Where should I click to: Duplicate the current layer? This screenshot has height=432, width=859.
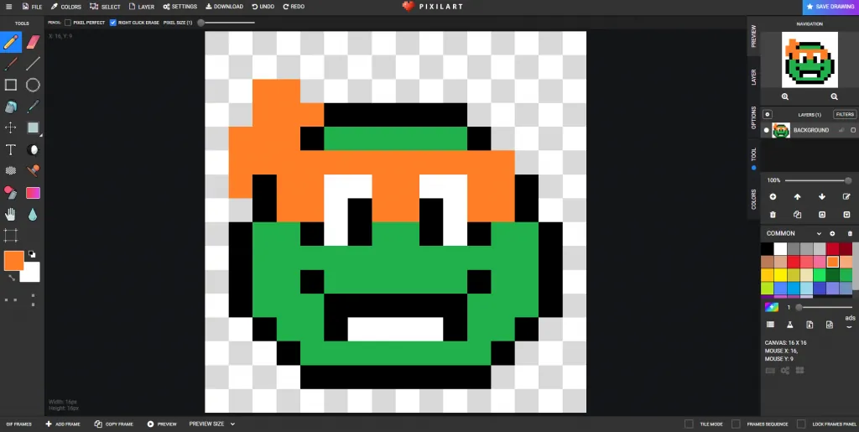coord(798,215)
